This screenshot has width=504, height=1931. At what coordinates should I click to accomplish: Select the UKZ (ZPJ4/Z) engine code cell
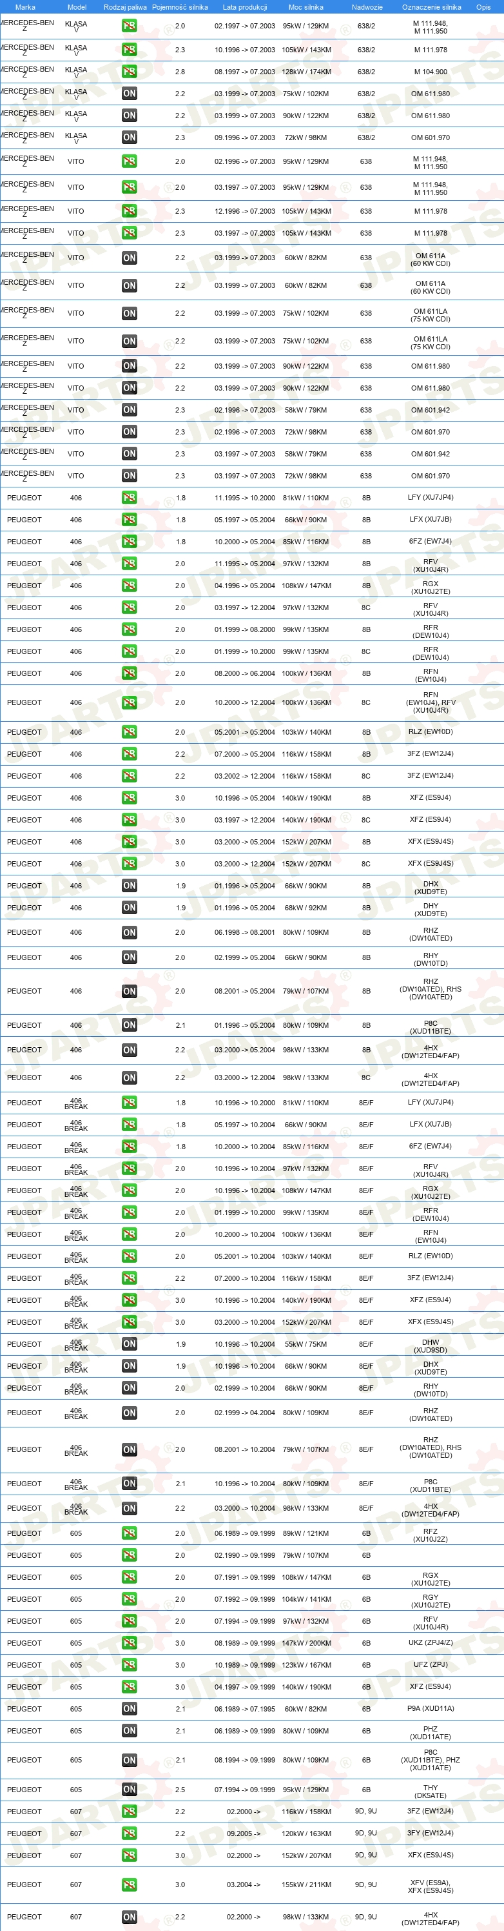click(431, 1642)
